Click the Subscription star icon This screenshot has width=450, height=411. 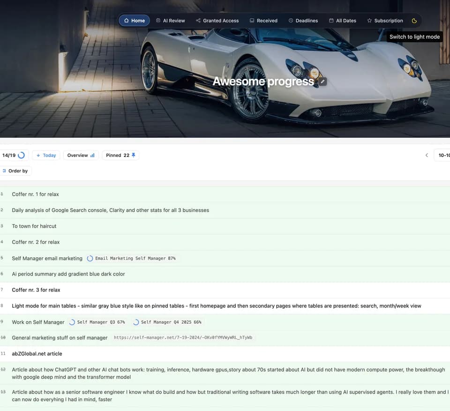click(369, 20)
